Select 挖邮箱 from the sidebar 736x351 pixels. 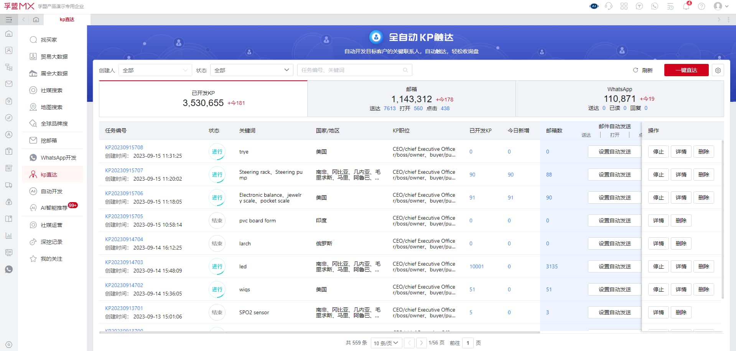(x=49, y=140)
